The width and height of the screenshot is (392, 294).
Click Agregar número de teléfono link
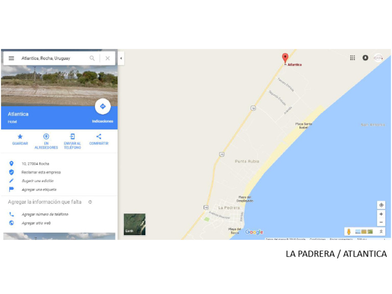coord(45,214)
